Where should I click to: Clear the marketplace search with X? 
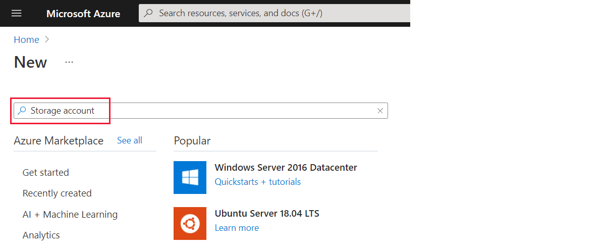(x=380, y=111)
